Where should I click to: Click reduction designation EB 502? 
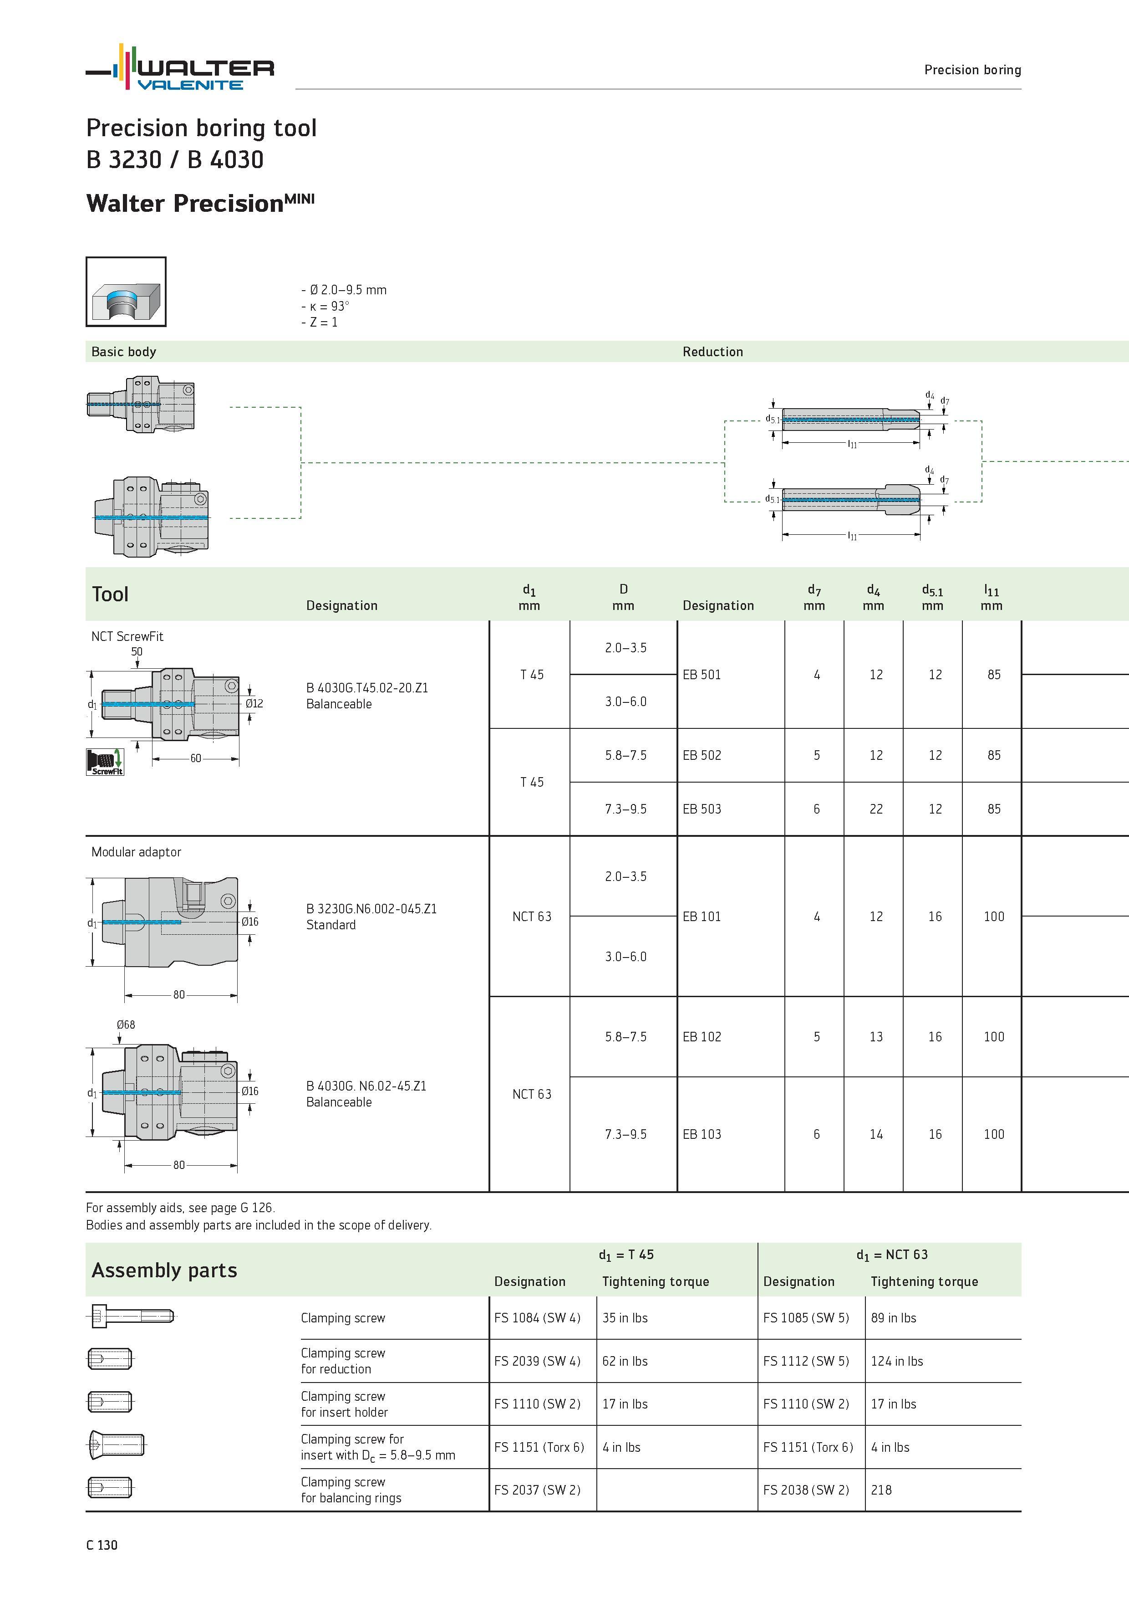coord(702,755)
